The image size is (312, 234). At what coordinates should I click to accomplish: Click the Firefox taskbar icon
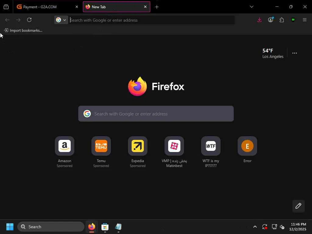tap(92, 227)
